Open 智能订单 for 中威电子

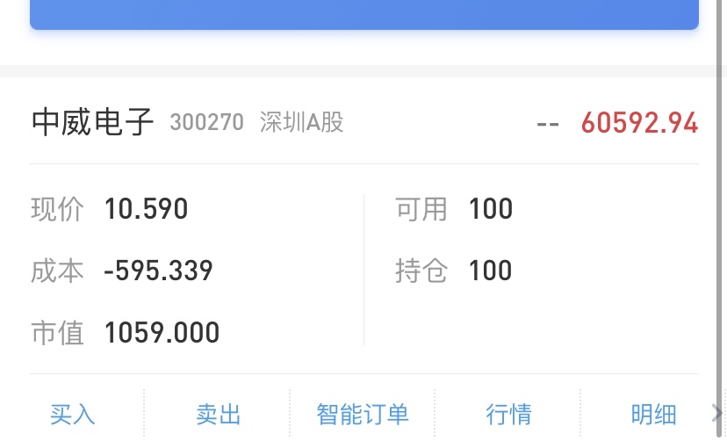tap(363, 414)
